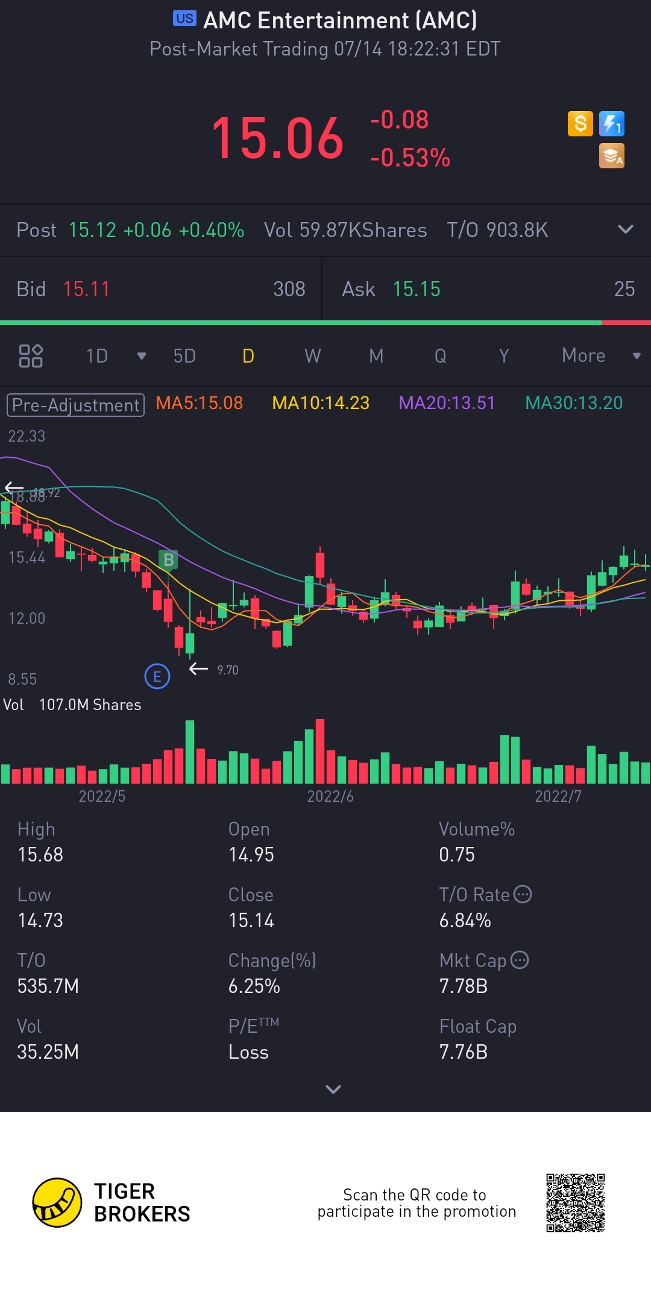Tap the MA10:14.23 indicator label
This screenshot has height=1294, width=651.
pos(321,403)
